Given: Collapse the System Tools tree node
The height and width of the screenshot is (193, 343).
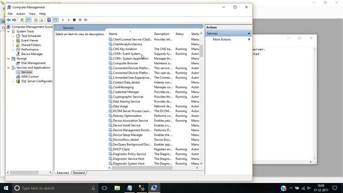Looking at the screenshot, I should point(9,32).
